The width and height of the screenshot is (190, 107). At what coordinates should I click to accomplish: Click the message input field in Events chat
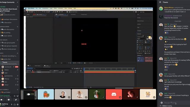[x=176, y=103]
